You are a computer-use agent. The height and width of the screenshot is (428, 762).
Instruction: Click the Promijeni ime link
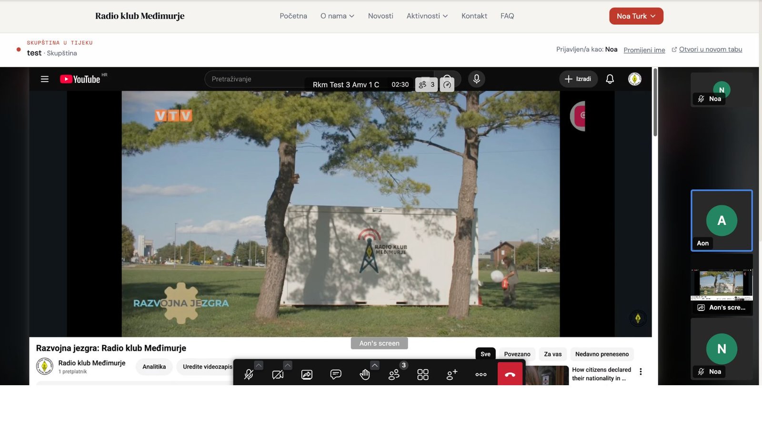pyautogui.click(x=644, y=50)
